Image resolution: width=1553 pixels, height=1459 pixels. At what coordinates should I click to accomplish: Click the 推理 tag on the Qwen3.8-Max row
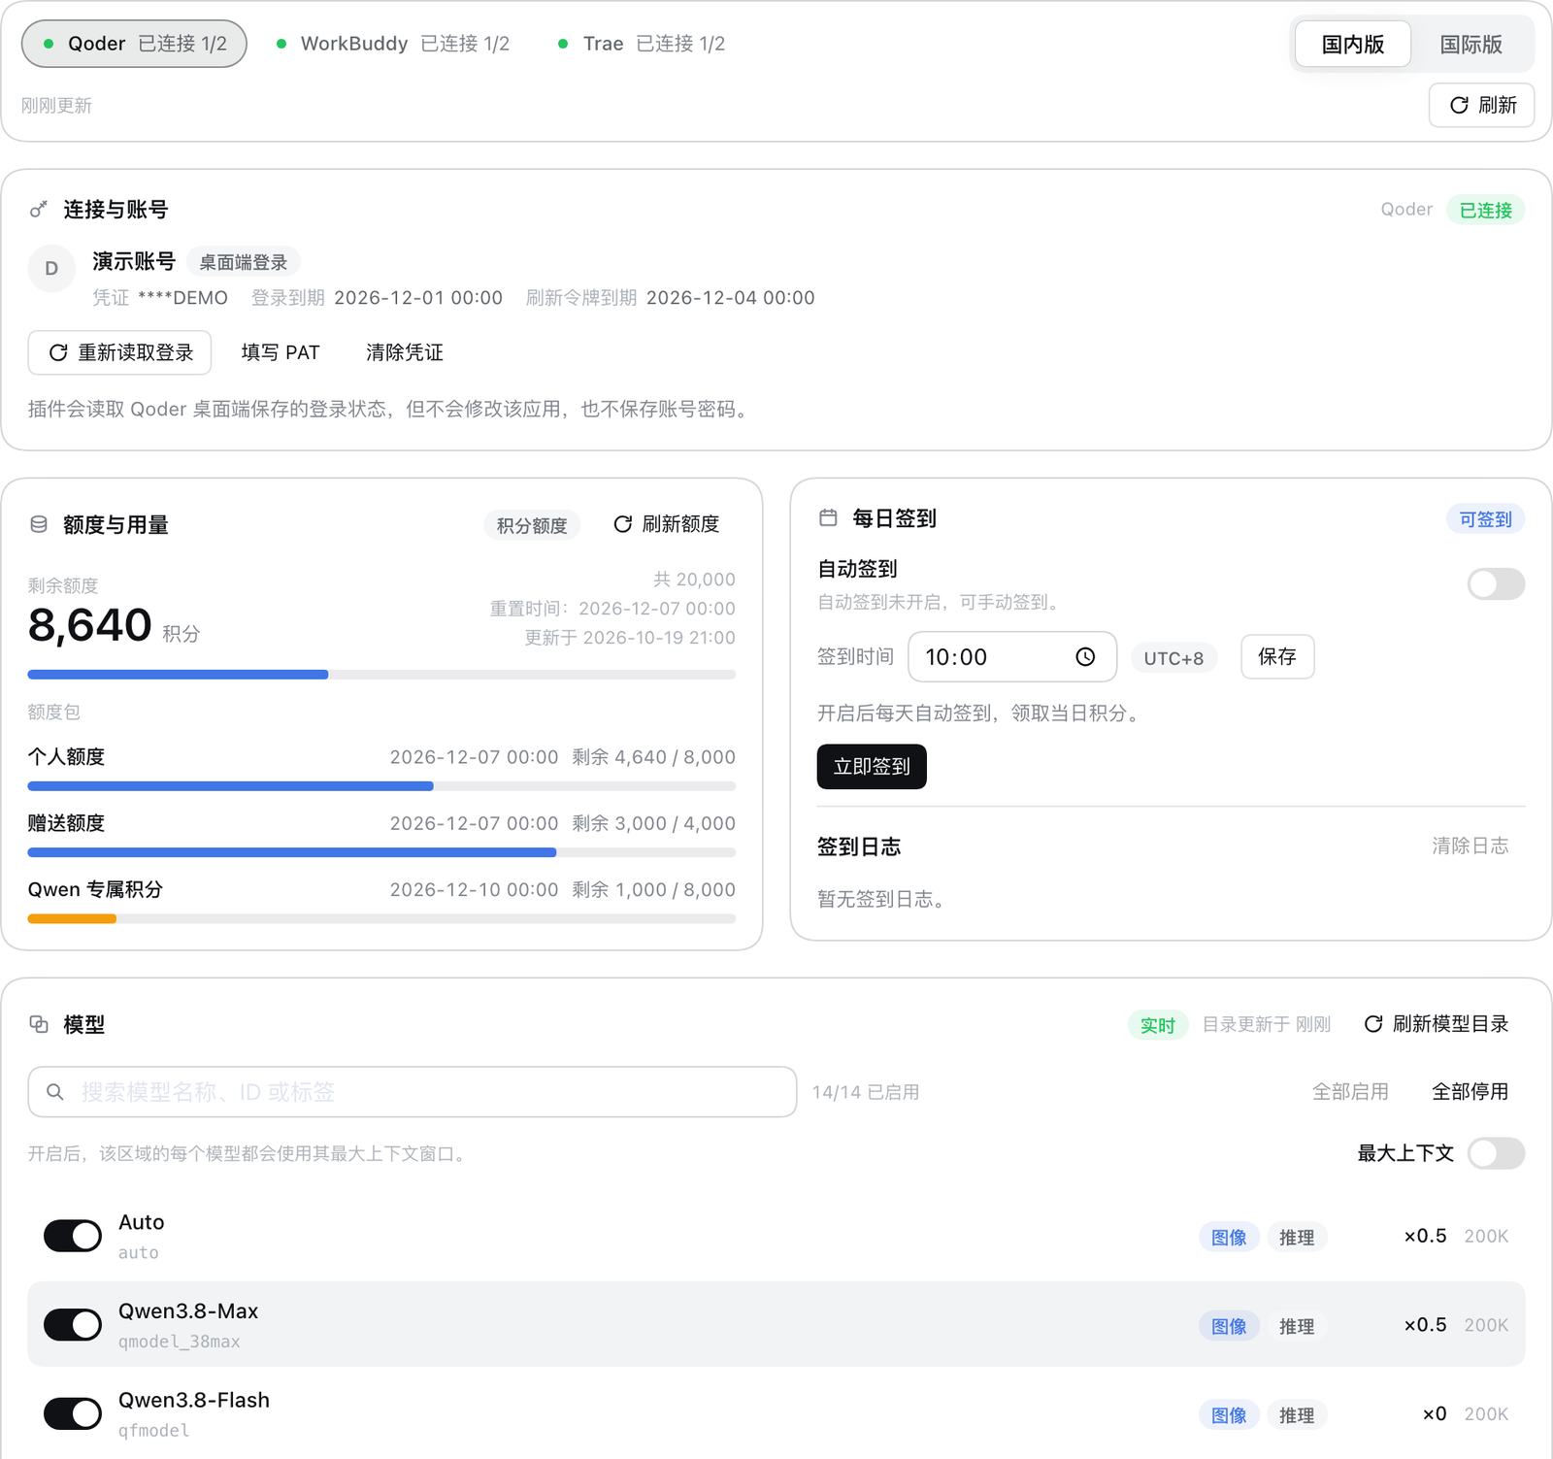click(1297, 1326)
